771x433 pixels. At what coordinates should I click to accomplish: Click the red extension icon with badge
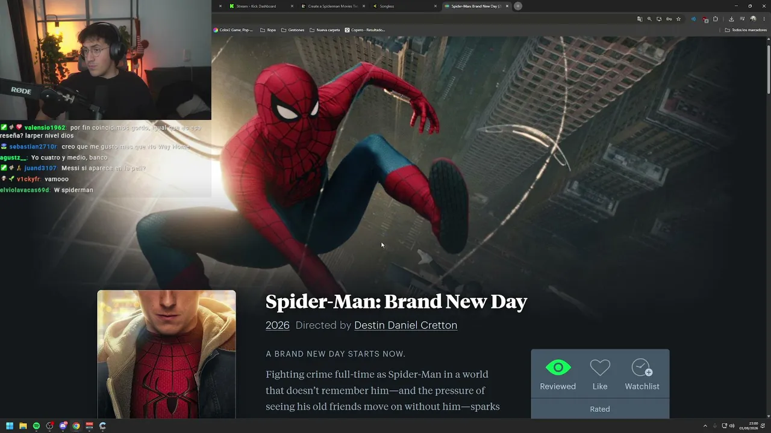pyautogui.click(x=705, y=19)
